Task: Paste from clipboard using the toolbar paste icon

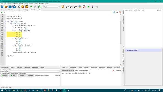Action: (x=27, y=7)
